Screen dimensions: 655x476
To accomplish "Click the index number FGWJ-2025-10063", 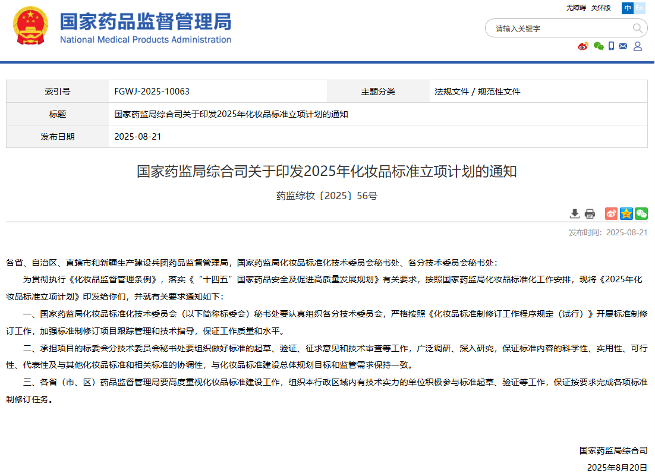I will click(152, 92).
